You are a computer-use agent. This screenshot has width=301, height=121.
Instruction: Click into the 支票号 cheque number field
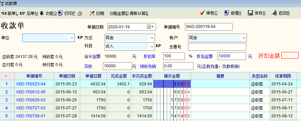click(217, 47)
